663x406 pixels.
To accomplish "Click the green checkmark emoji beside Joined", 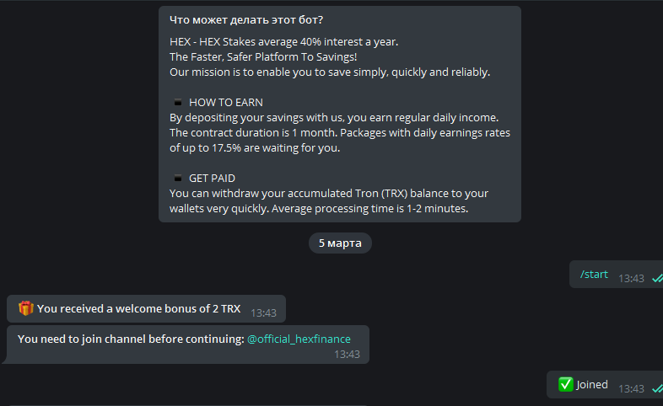I will click(x=565, y=384).
